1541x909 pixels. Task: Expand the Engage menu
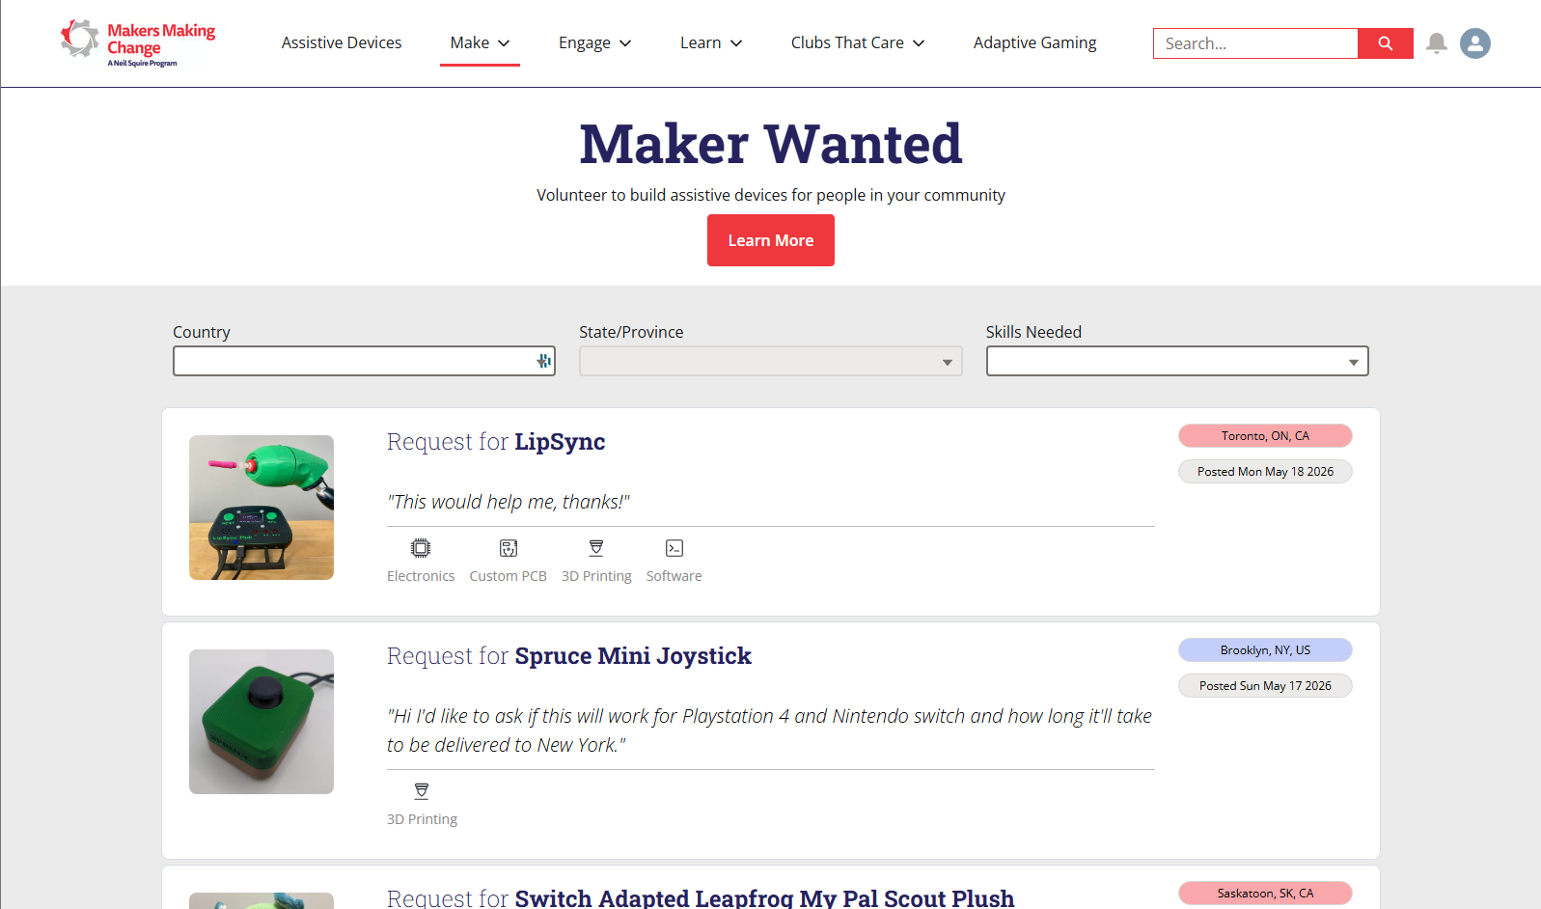pos(594,42)
